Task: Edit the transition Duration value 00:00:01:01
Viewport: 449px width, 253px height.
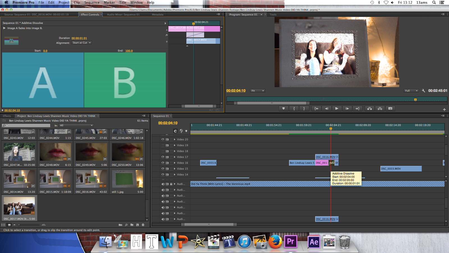Action: pyautogui.click(x=79, y=38)
